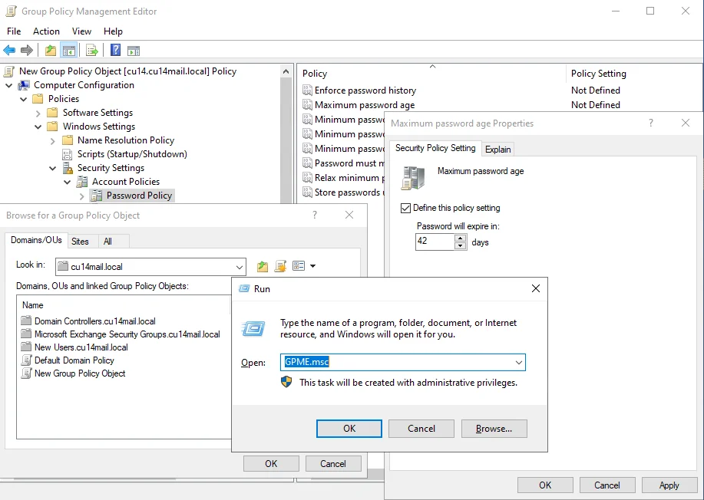Click the Scripts (Startup/Shutdown) icon
The height and width of the screenshot is (500, 704).
pos(68,154)
